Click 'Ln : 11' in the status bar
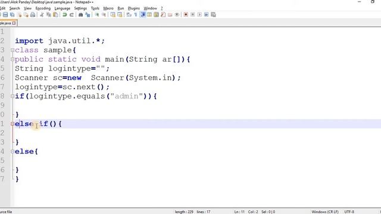 click(x=239, y=212)
